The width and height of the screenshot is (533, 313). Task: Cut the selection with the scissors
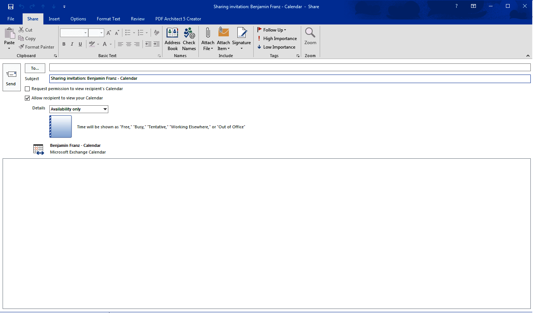point(25,30)
